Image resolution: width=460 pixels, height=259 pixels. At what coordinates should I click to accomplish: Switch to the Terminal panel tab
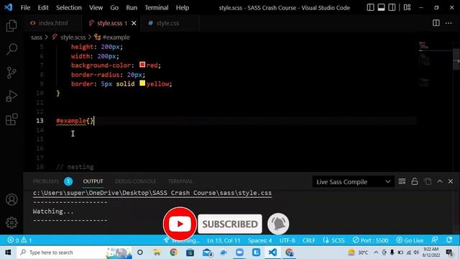click(x=180, y=181)
